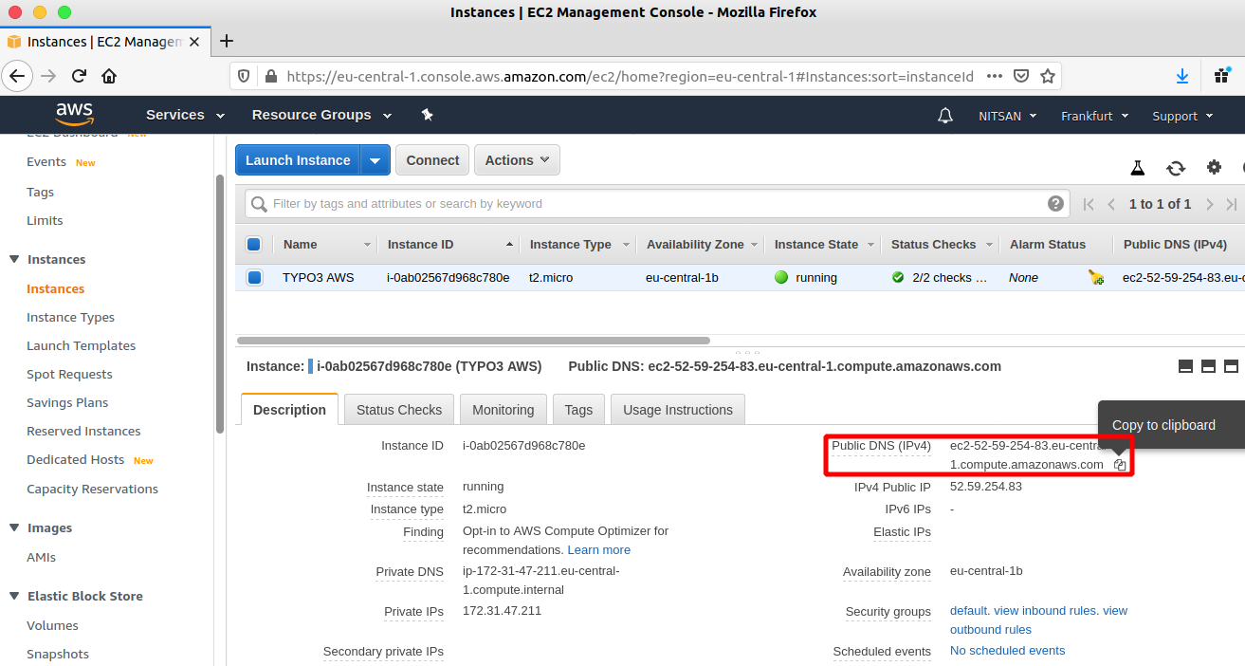The image size is (1245, 666).
Task: Click the sidebar vertical scrollbar
Action: point(220,304)
